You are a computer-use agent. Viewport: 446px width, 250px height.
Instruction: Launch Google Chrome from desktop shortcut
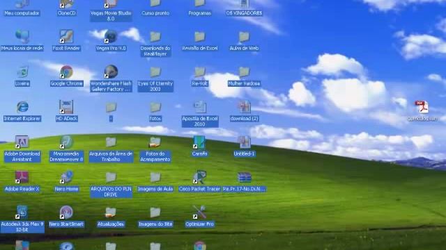pyautogui.click(x=66, y=72)
